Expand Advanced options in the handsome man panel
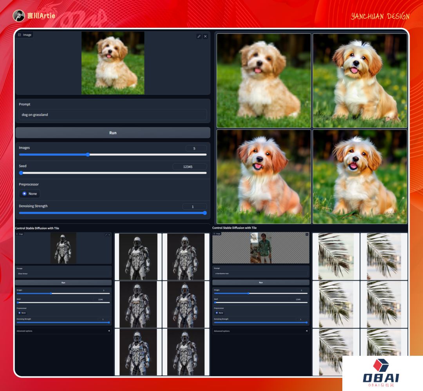Image resolution: width=423 pixels, height=391 pixels. click(260, 331)
